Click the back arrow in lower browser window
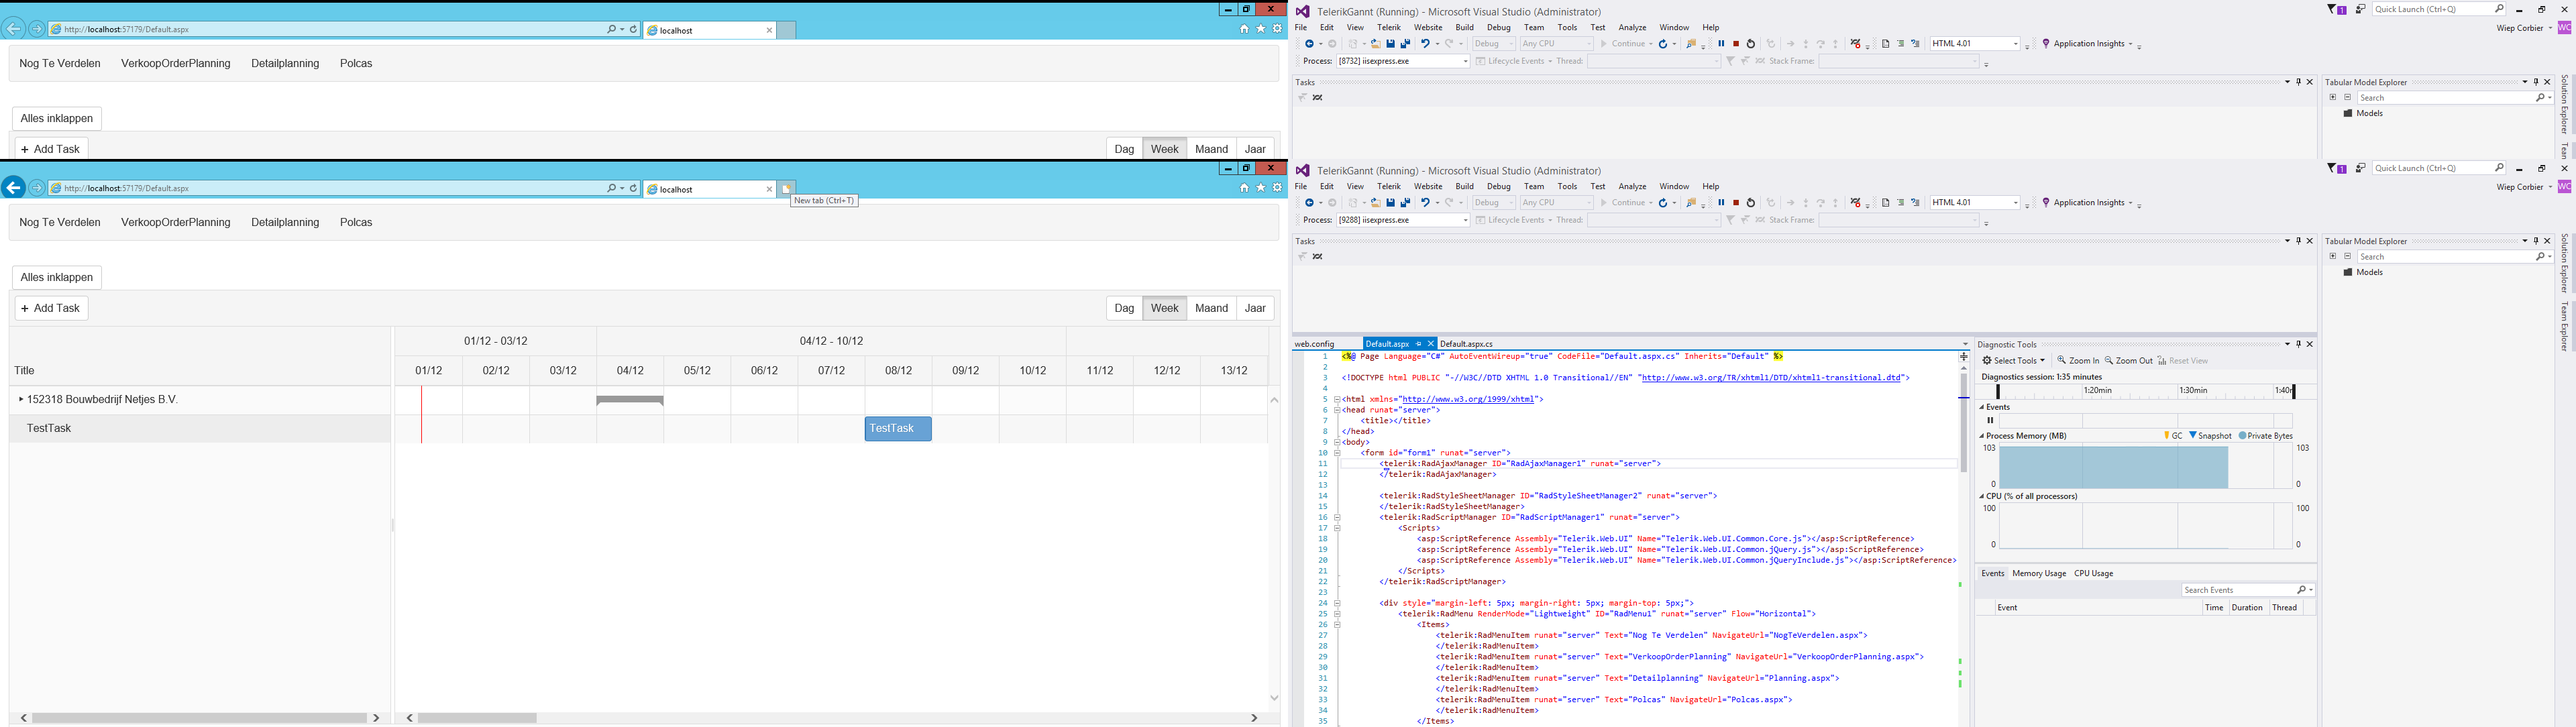Viewport: 2576px width, 727px height. pos(14,188)
